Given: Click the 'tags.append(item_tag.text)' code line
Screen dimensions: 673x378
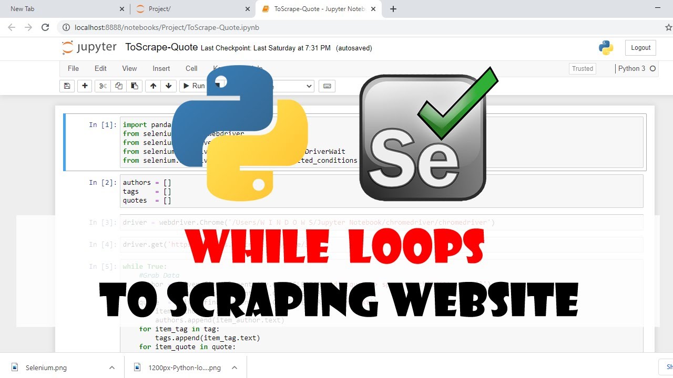Looking at the screenshot, I should coord(207,338).
